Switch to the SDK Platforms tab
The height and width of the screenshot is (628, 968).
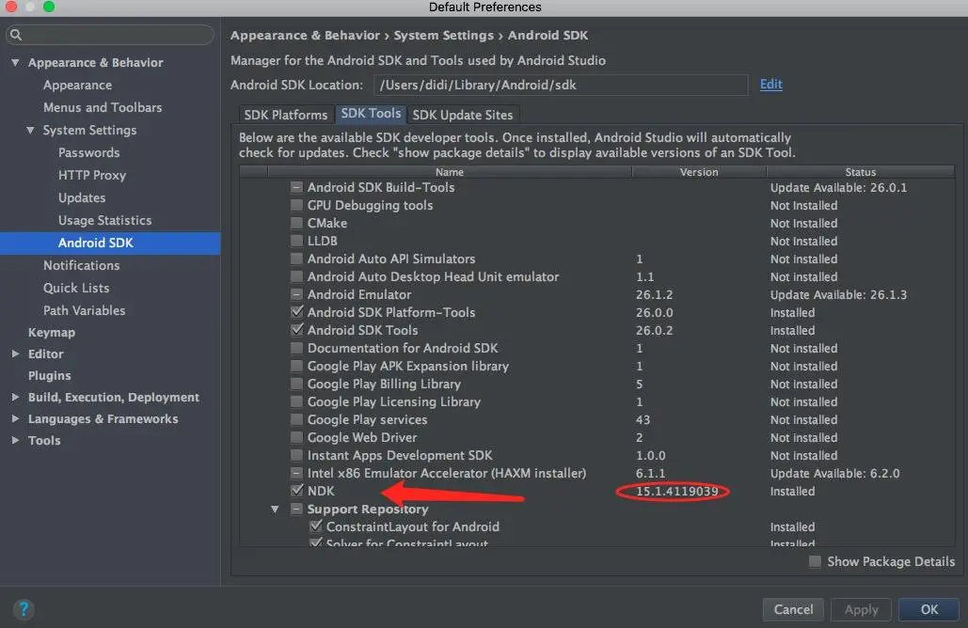[x=286, y=115]
